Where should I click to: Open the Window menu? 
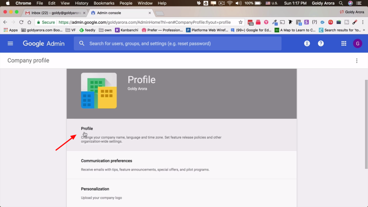click(145, 3)
